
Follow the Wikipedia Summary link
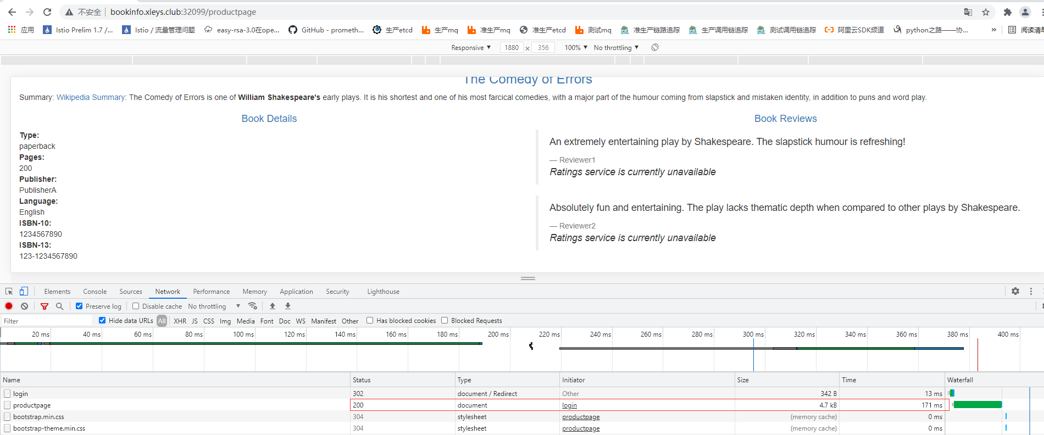91,97
